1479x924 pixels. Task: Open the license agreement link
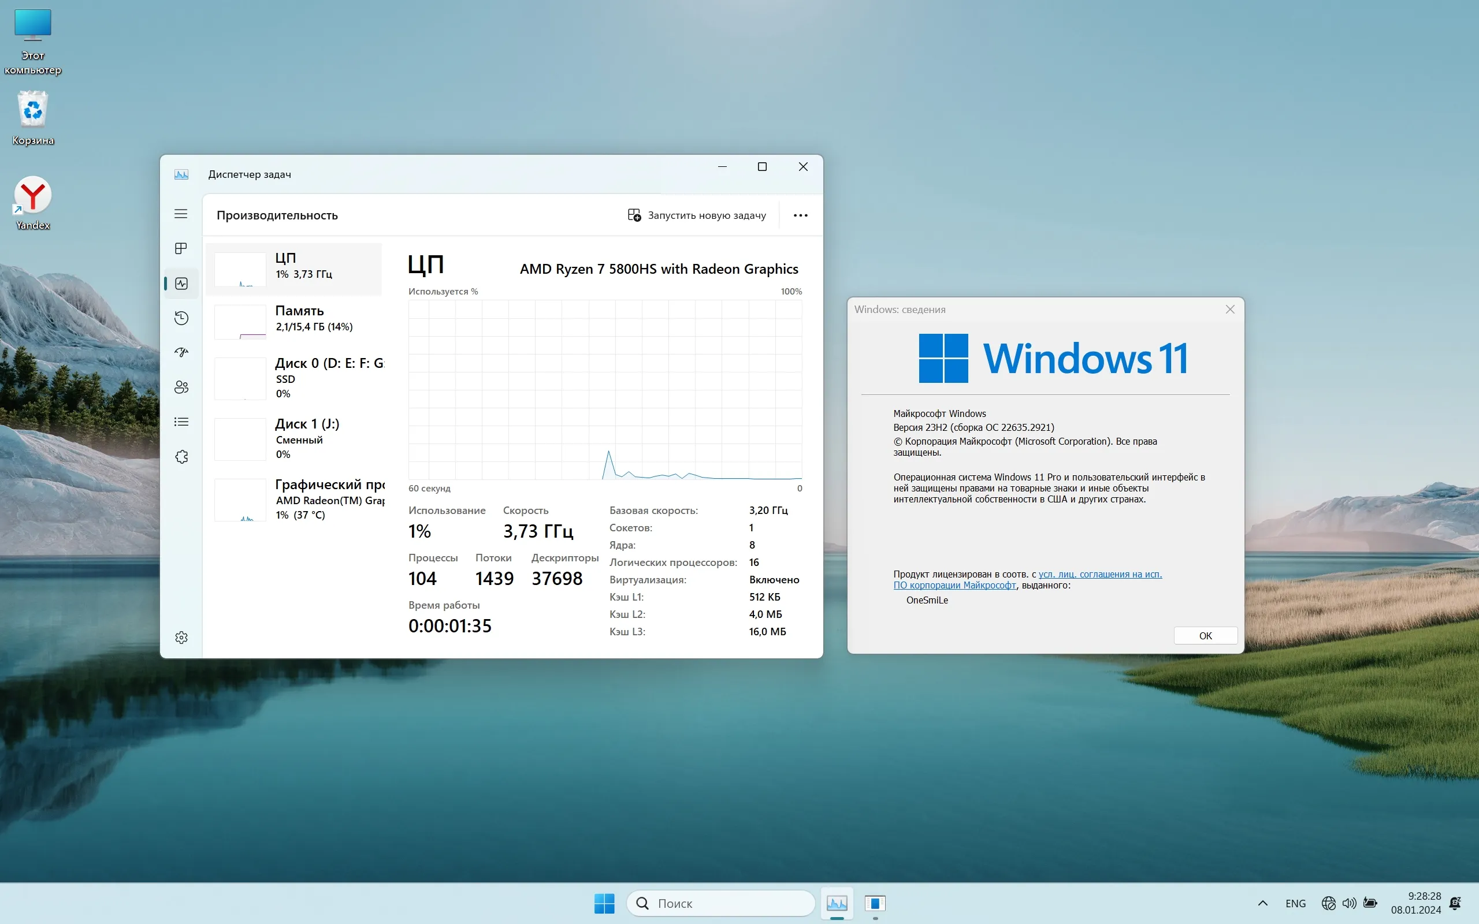tap(1099, 575)
